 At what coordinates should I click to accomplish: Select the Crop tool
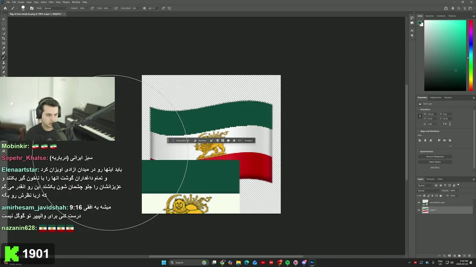[x=4, y=38]
